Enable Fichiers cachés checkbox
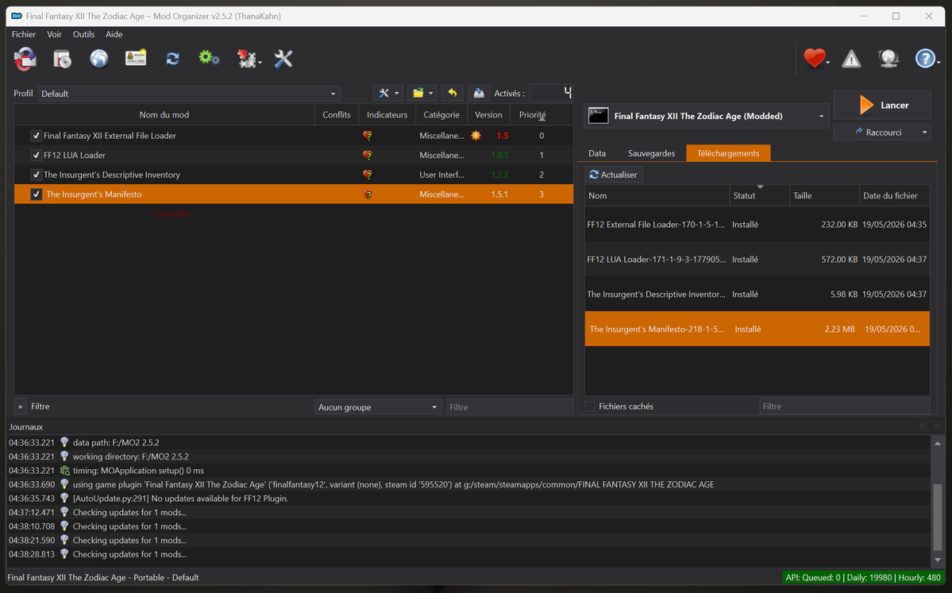The image size is (952, 593). tap(589, 406)
